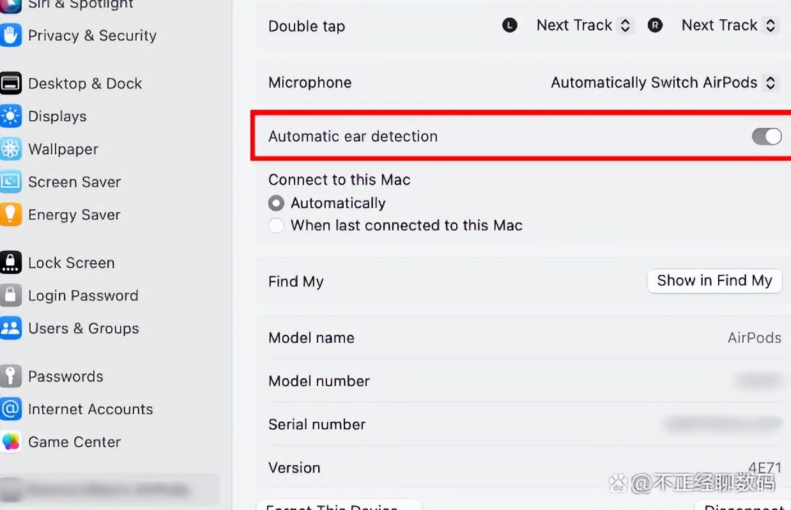Open Login Password settings
Screen dimensions: 791x510
point(83,296)
